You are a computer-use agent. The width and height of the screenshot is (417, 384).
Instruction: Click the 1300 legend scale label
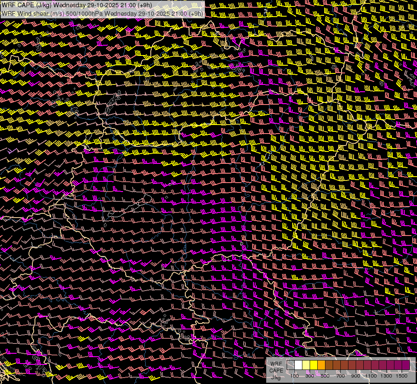386,376
